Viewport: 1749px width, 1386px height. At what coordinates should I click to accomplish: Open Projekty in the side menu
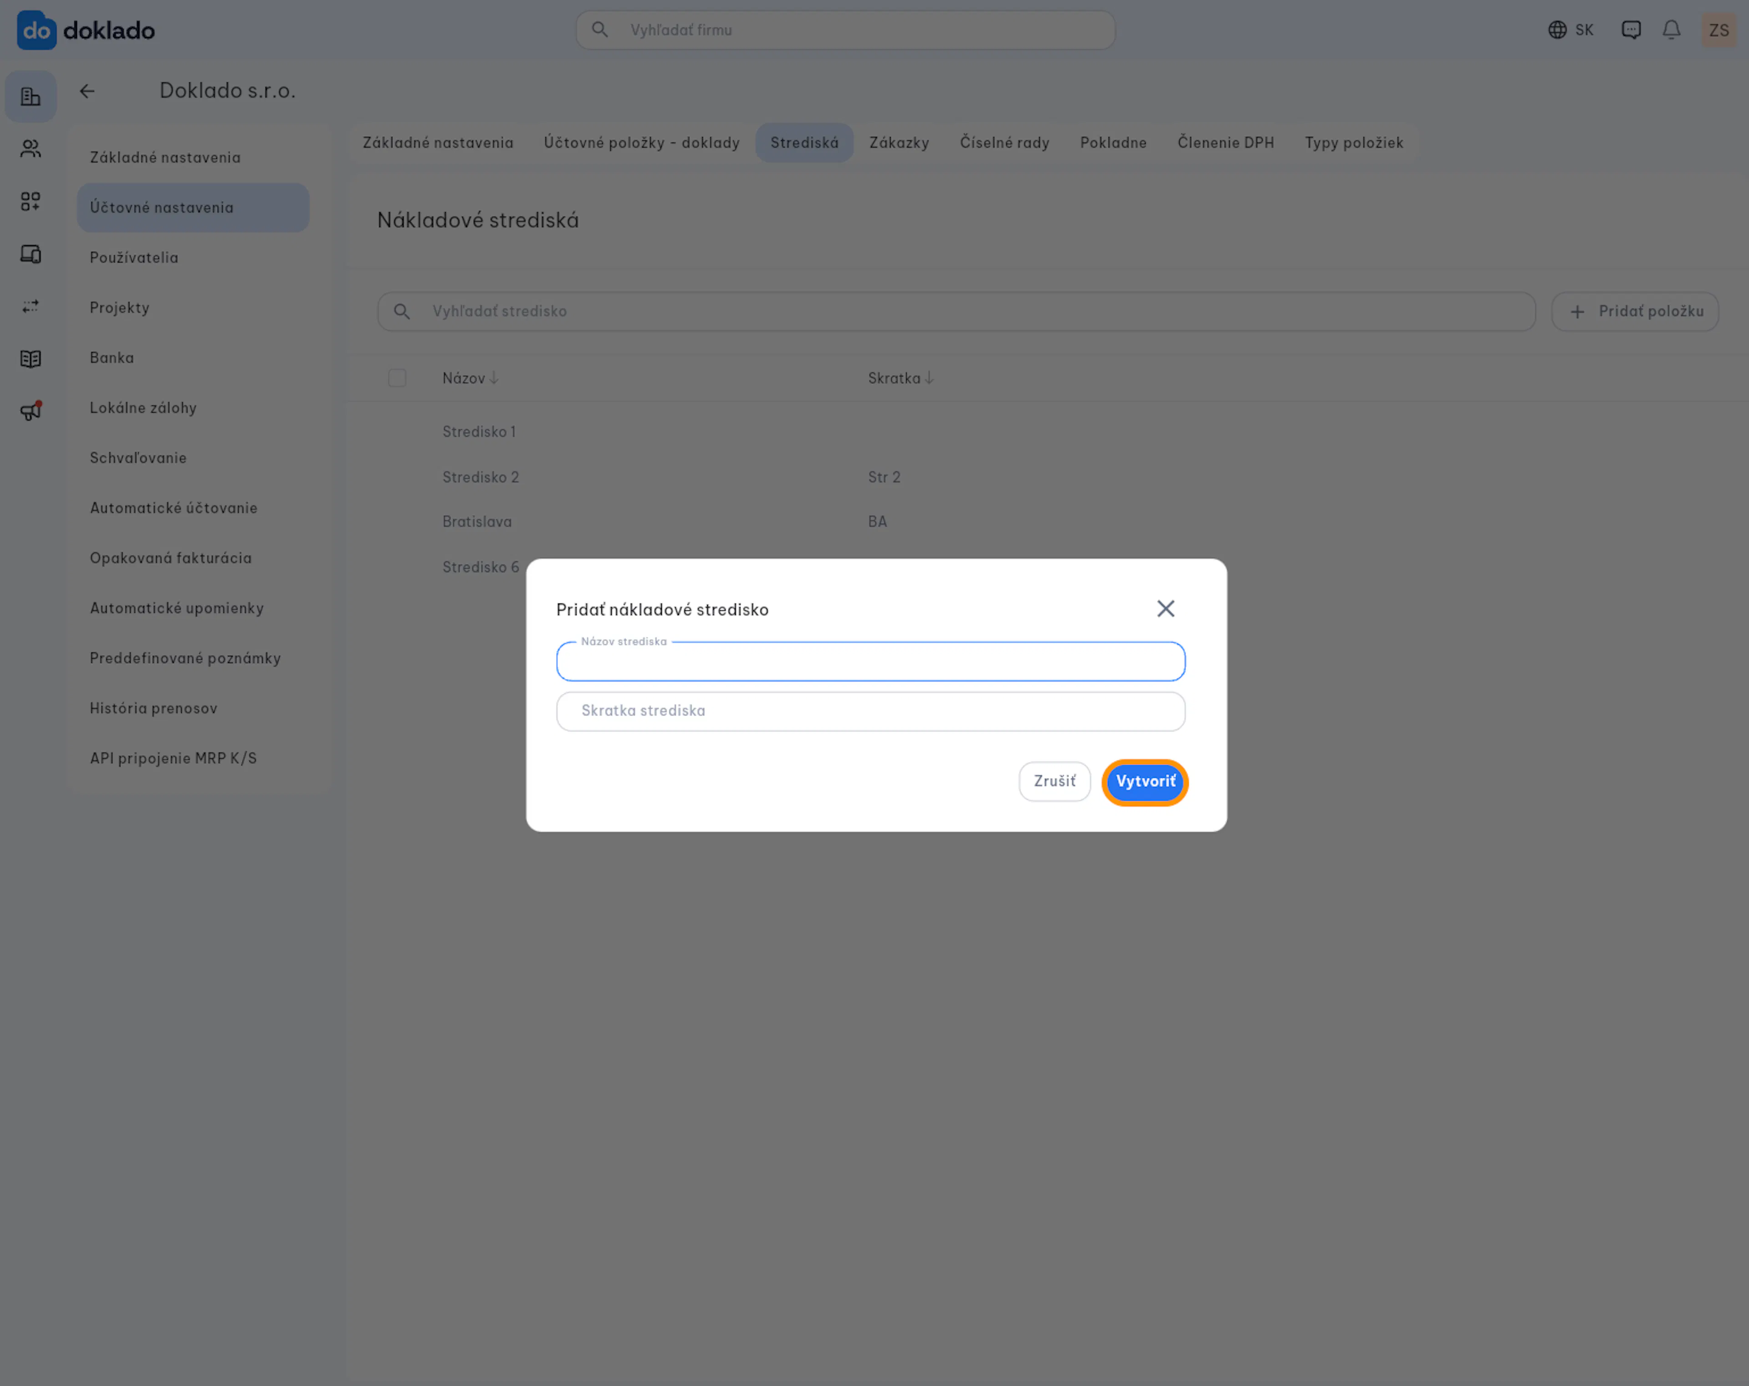pyautogui.click(x=193, y=308)
